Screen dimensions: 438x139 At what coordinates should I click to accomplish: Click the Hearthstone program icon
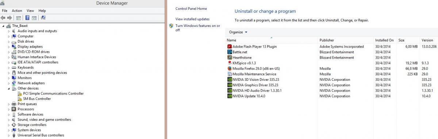(x=230, y=57)
